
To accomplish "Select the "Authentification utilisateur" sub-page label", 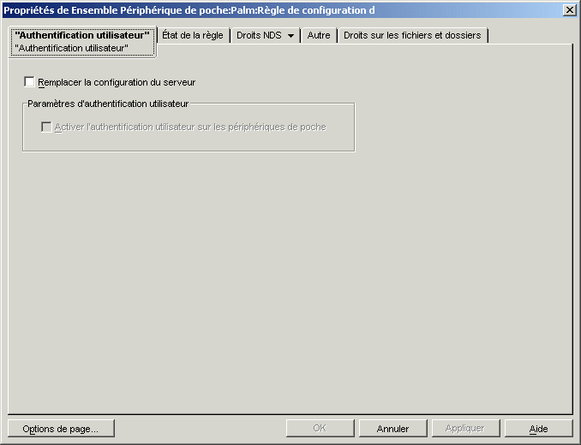I will point(71,48).
